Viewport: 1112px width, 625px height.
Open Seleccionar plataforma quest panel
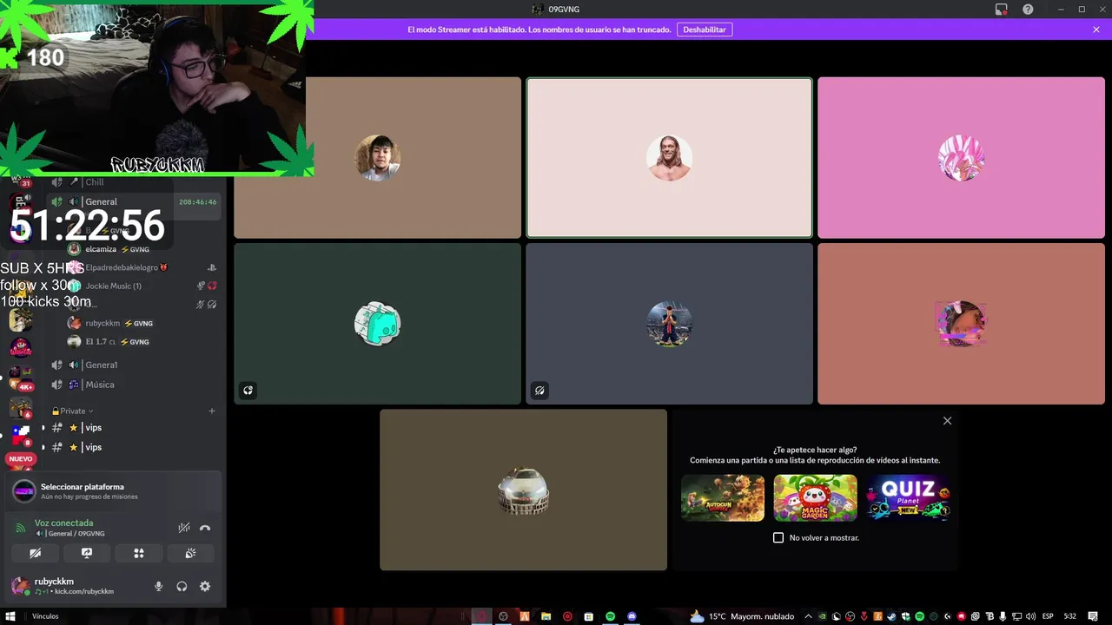pos(113,491)
